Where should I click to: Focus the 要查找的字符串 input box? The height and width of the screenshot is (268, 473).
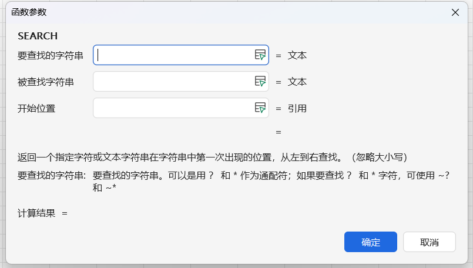click(x=173, y=55)
